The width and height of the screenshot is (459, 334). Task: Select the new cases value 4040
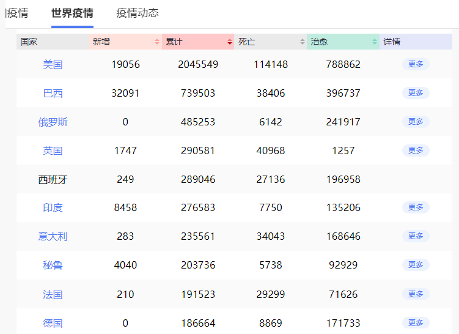[x=125, y=265]
